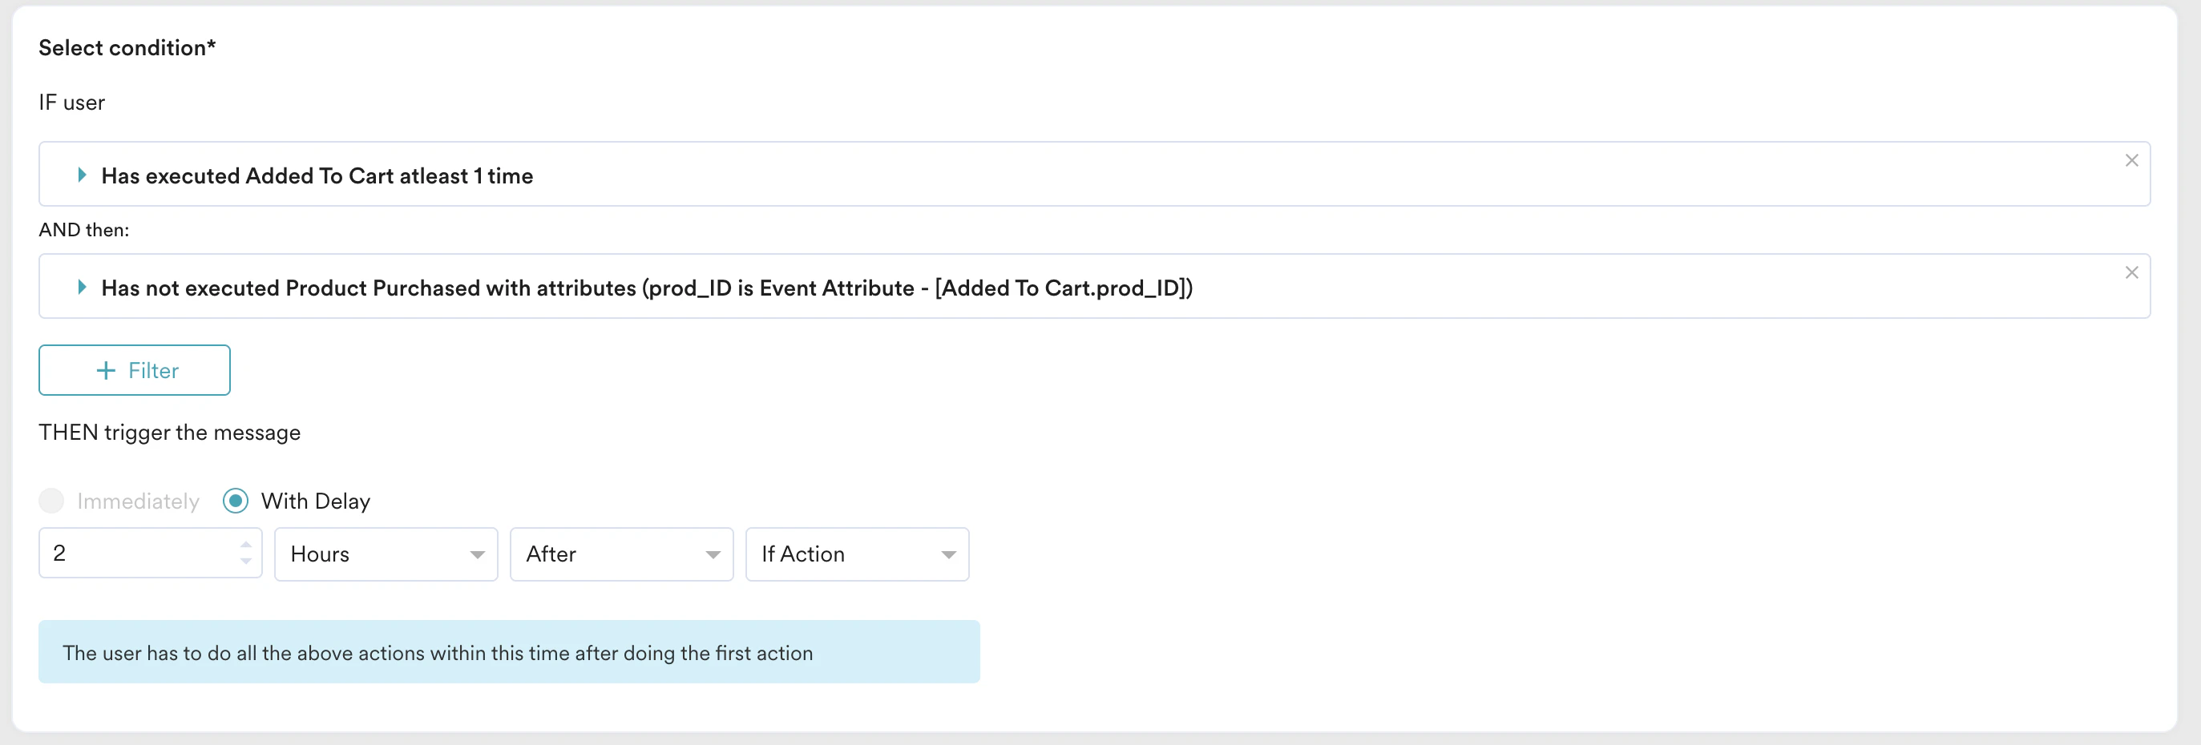Open the If Action dropdown
Screen dimensions: 2201x745
[x=856, y=554]
